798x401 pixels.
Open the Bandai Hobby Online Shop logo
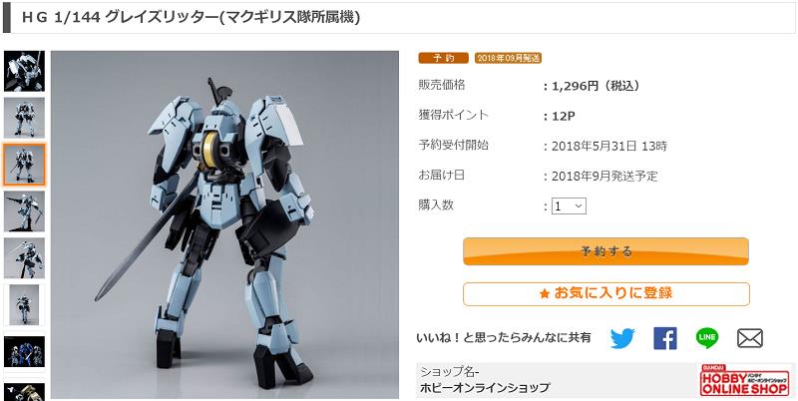744,380
